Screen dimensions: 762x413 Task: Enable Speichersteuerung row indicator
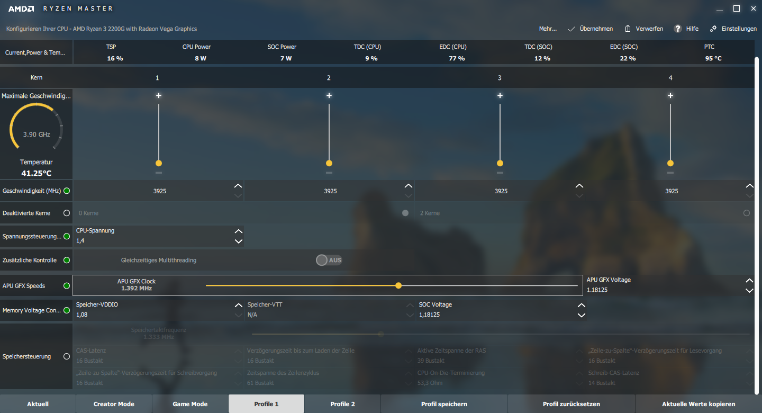pos(67,356)
